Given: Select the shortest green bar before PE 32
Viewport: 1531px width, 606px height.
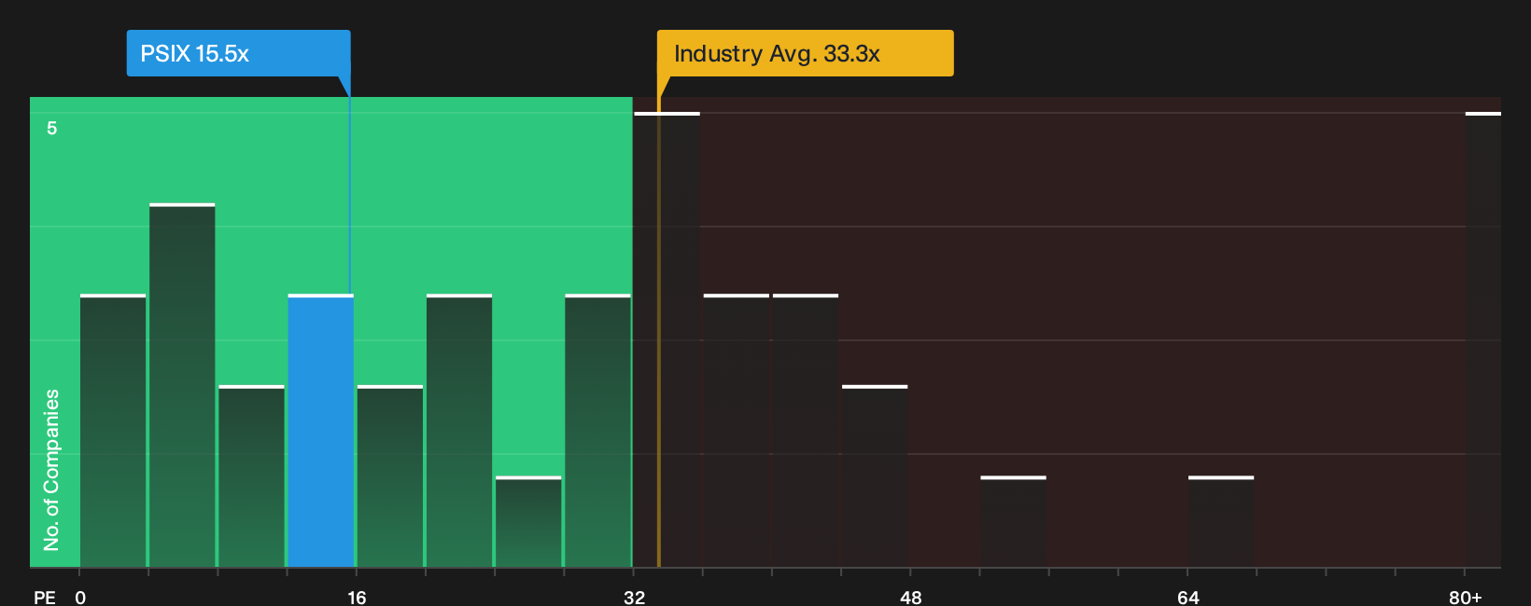Looking at the screenshot, I should click(528, 522).
